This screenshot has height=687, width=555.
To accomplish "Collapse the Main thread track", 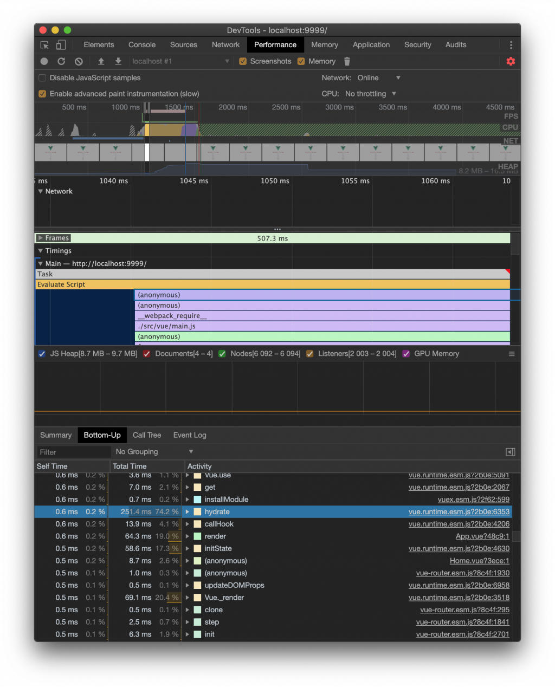I will point(41,264).
